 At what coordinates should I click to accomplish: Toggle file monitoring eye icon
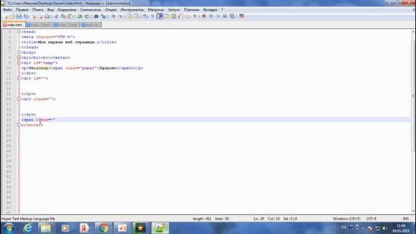click(x=195, y=16)
